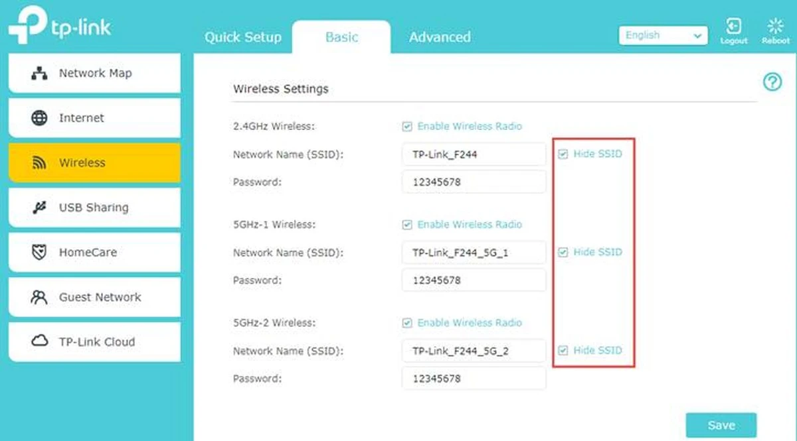Click the 5GHz-2 password input field
The image size is (797, 441).
click(474, 378)
